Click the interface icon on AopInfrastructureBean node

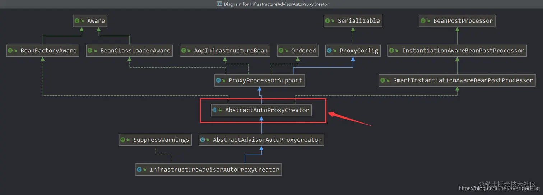click(x=184, y=51)
